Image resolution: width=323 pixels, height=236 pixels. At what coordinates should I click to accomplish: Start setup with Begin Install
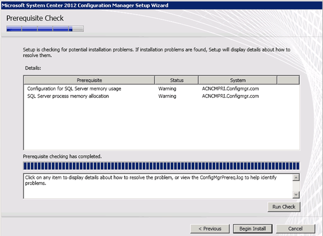click(x=252, y=229)
